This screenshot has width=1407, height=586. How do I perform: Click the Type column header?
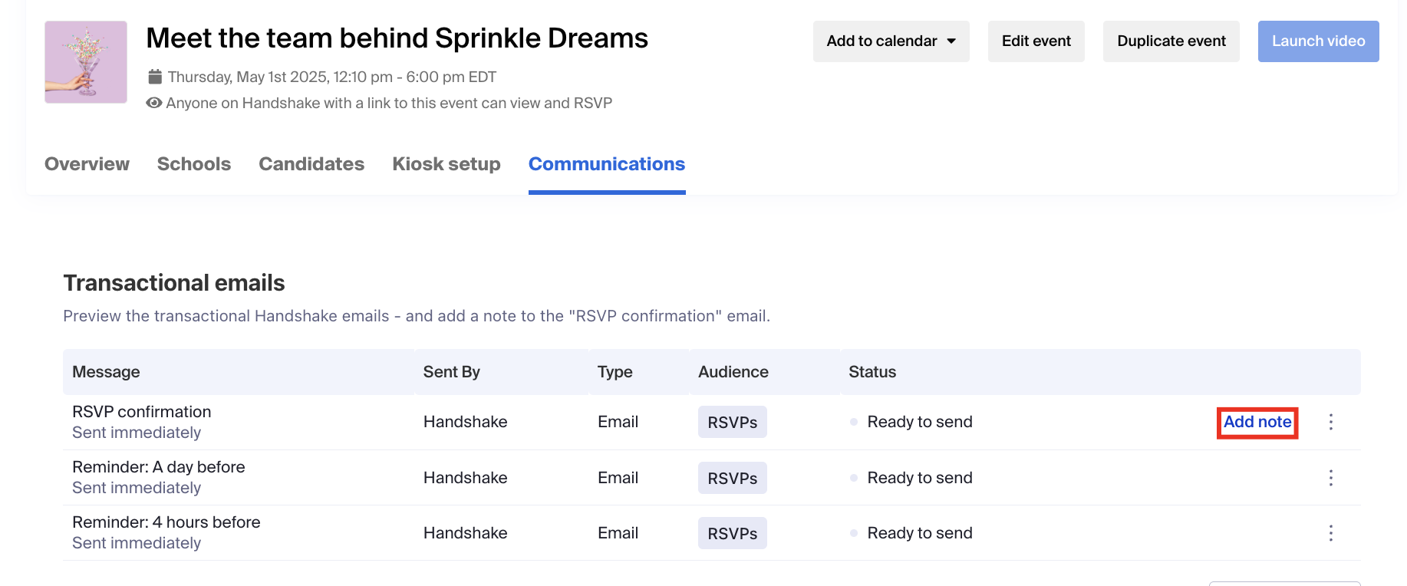pyautogui.click(x=615, y=372)
